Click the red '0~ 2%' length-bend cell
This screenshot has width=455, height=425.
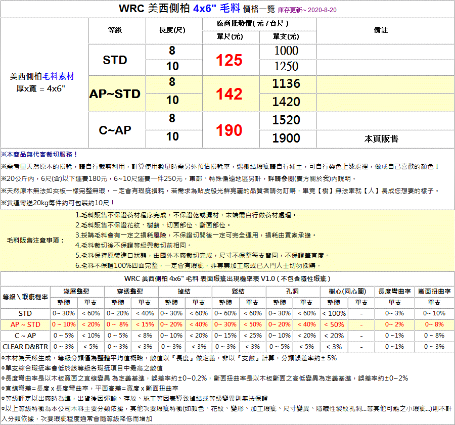[395, 324]
